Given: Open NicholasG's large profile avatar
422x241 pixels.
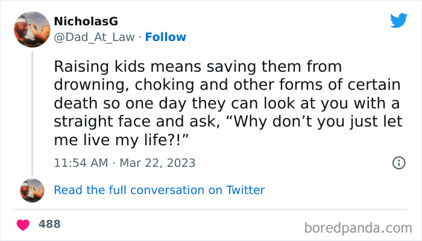Looking at the screenshot, I should 31,30.
